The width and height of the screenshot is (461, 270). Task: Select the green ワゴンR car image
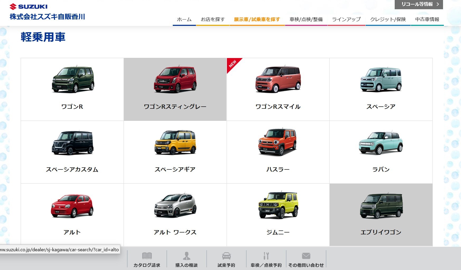(73, 79)
